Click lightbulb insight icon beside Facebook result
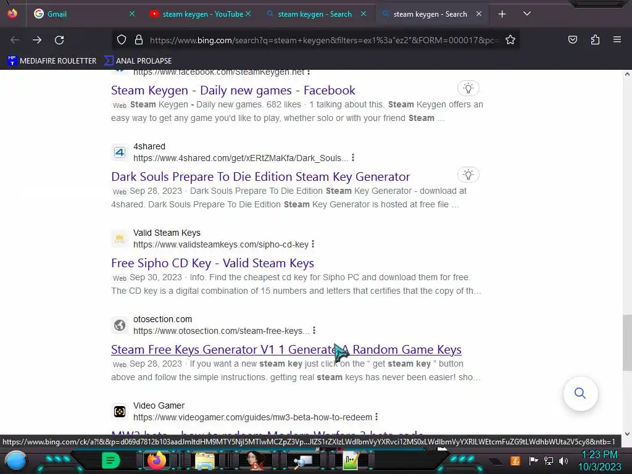This screenshot has height=474, width=632. coord(468,88)
